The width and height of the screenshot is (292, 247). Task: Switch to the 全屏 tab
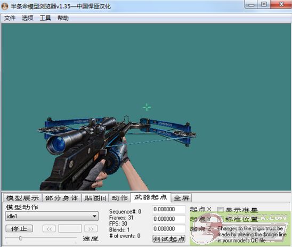pyautogui.click(x=182, y=198)
